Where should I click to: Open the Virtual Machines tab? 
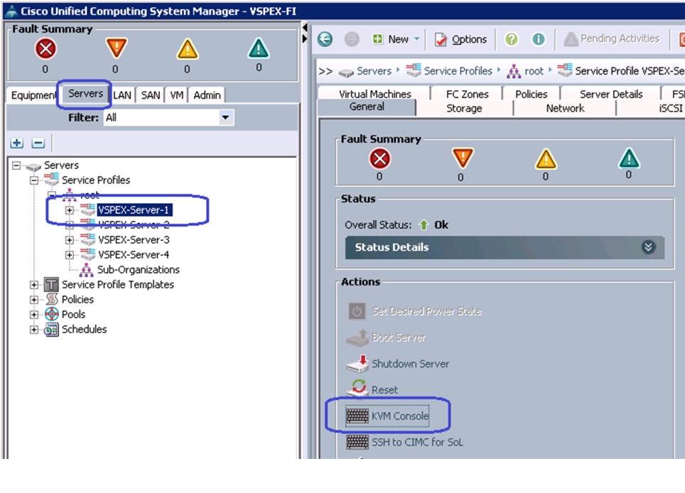(x=374, y=94)
